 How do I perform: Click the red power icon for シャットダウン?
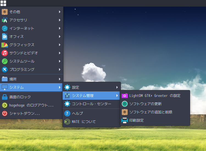pos(5,113)
